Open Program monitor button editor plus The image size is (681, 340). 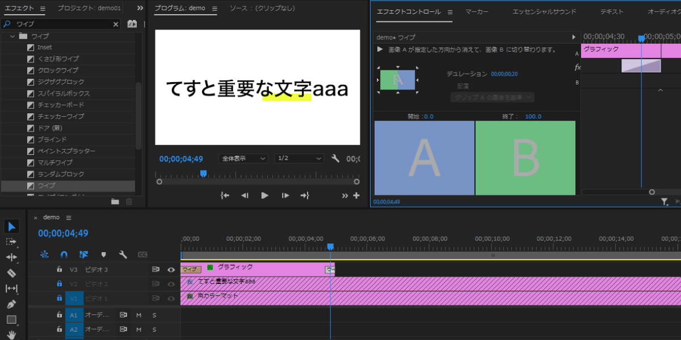coord(356,195)
